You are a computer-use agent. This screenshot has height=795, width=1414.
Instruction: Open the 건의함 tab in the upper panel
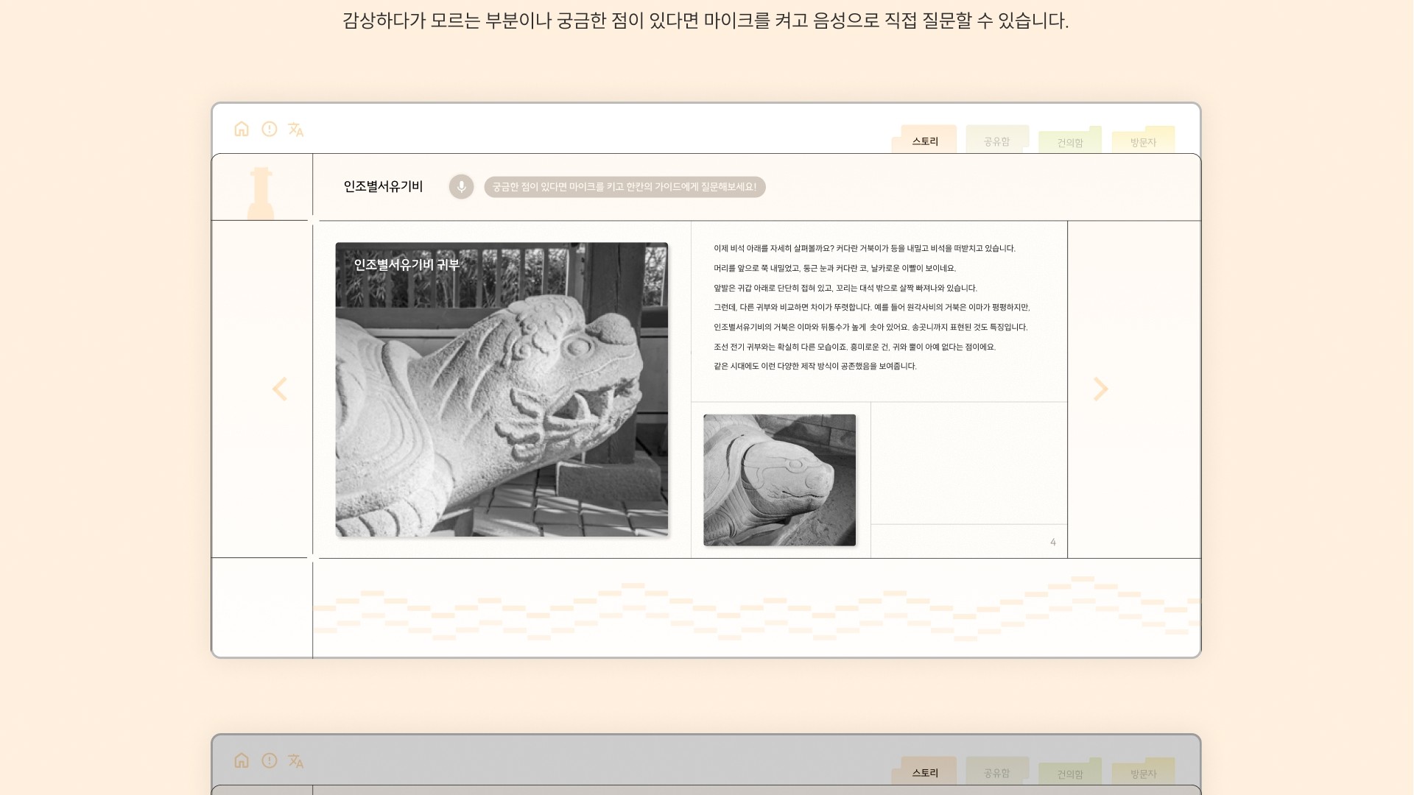[1070, 142]
